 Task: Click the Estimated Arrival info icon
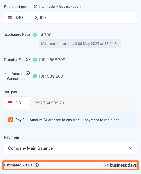(x=37, y=165)
